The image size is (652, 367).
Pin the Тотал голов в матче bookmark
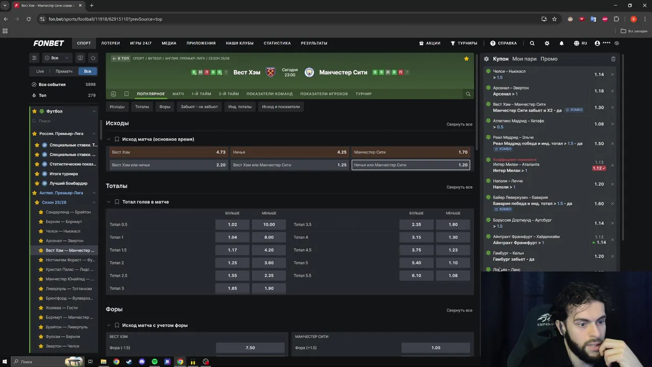coord(117,202)
